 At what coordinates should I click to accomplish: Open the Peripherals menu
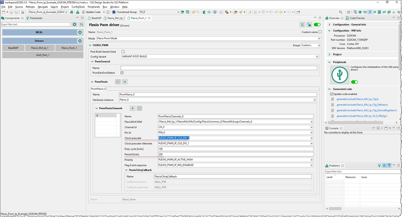pyautogui.click(x=94, y=7)
